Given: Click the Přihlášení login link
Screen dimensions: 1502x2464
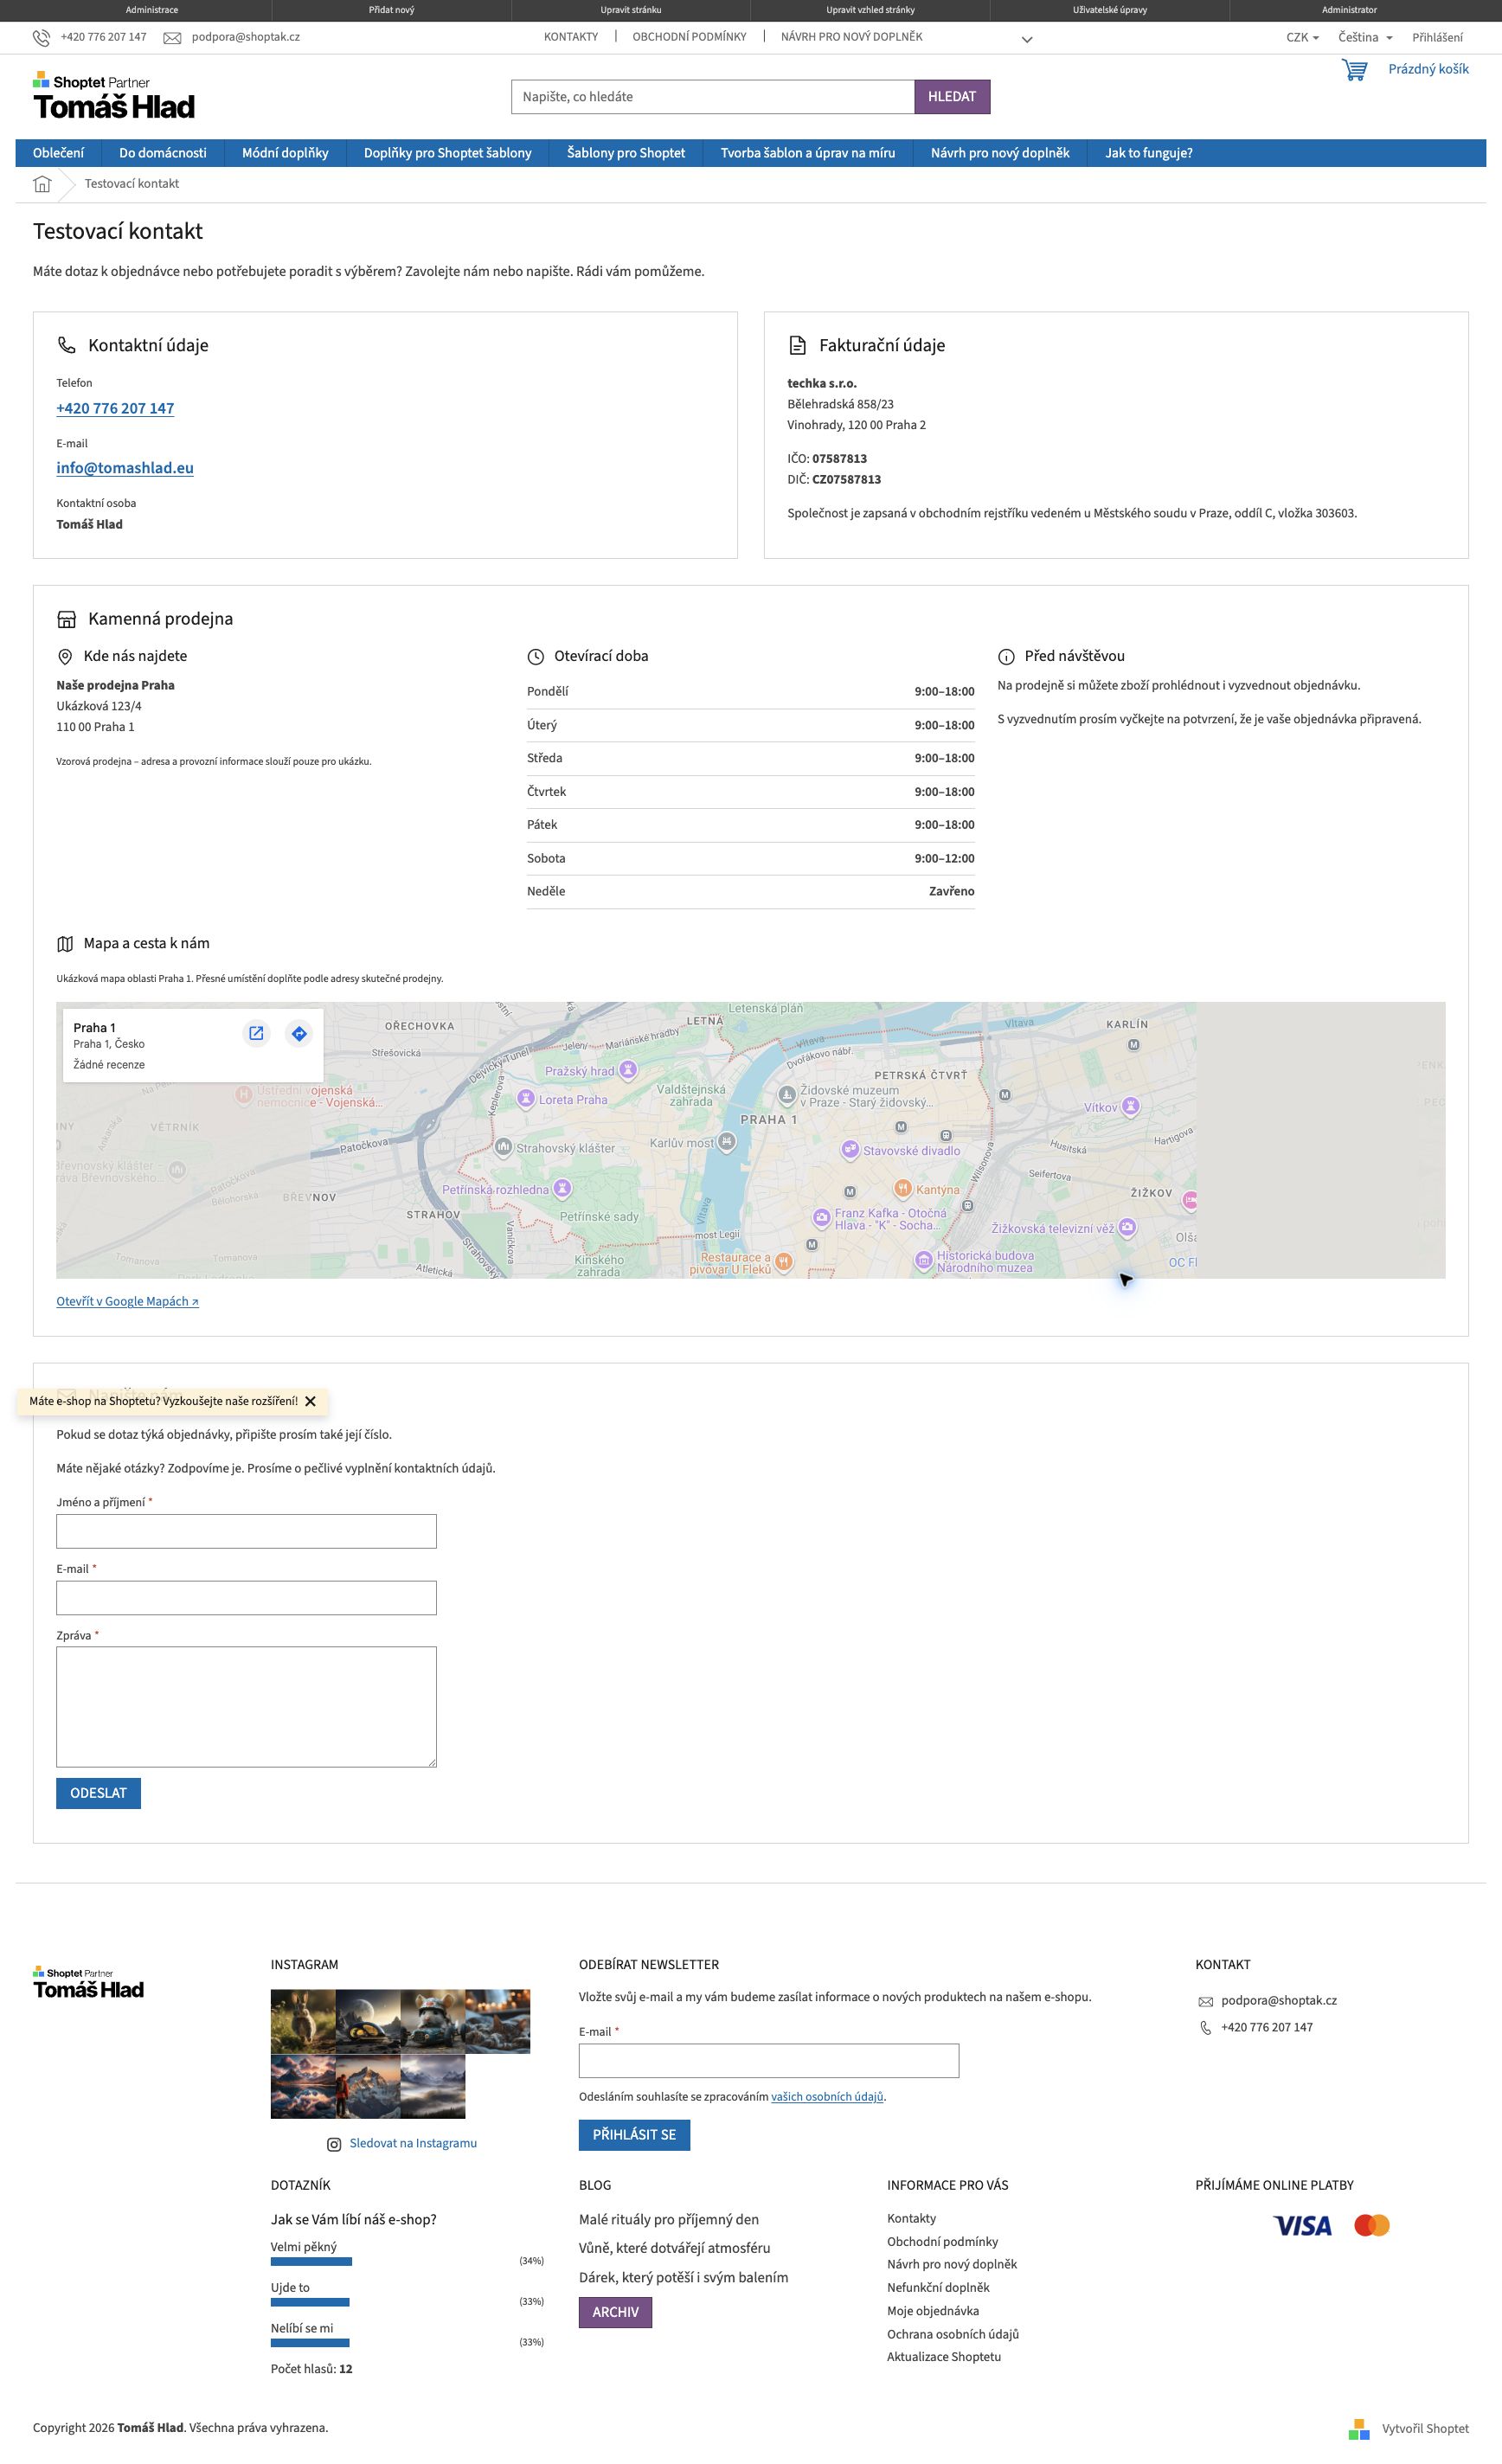Looking at the screenshot, I should click(x=1437, y=37).
